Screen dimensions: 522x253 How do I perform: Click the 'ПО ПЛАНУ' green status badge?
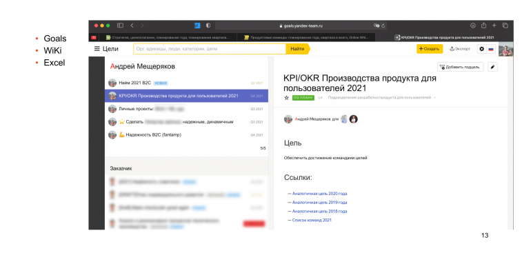click(x=303, y=98)
